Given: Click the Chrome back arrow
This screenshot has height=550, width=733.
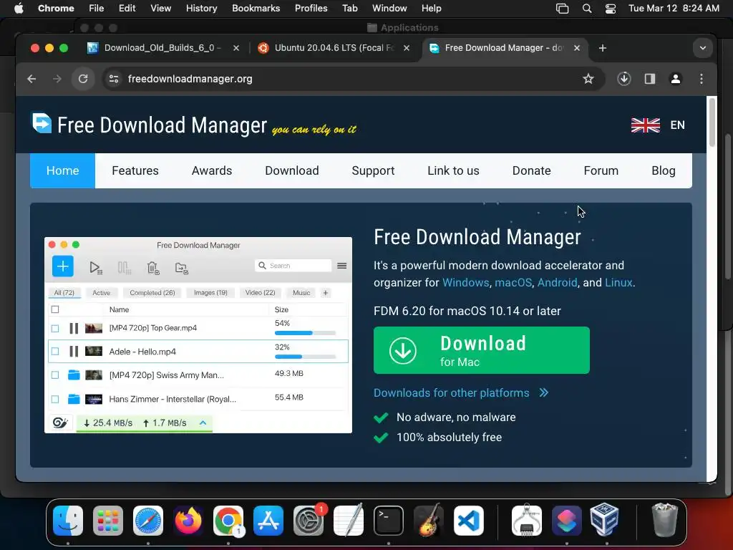Looking at the screenshot, I should pos(31,79).
